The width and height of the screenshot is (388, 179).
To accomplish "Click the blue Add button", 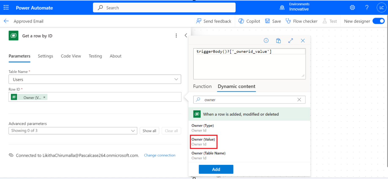I will [216, 169].
